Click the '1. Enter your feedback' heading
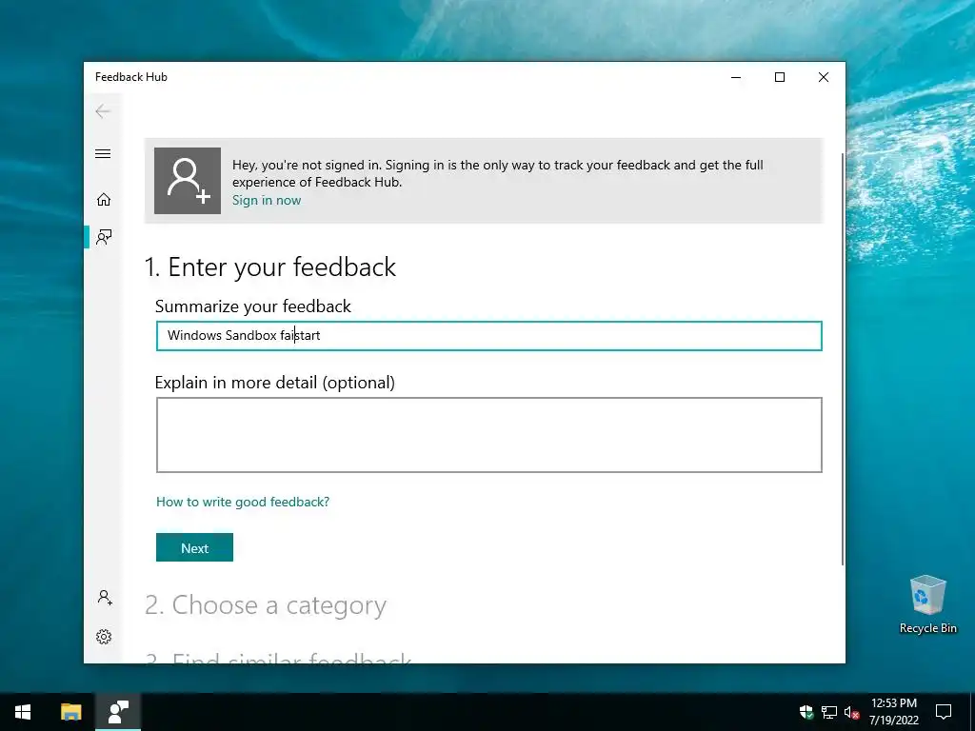 click(269, 267)
